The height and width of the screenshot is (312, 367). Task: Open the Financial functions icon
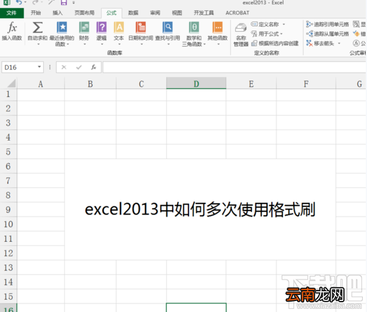tap(84, 27)
